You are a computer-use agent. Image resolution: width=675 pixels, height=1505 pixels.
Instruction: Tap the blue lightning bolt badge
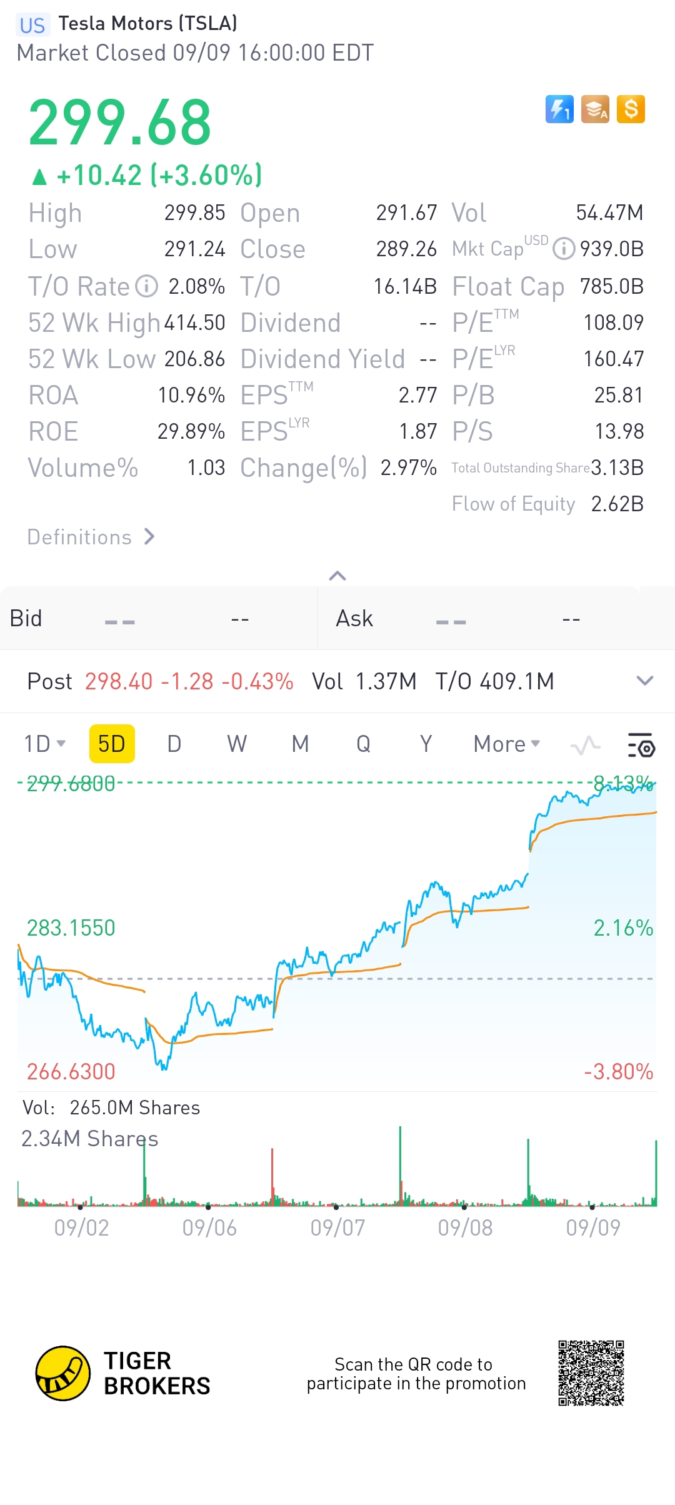559,109
